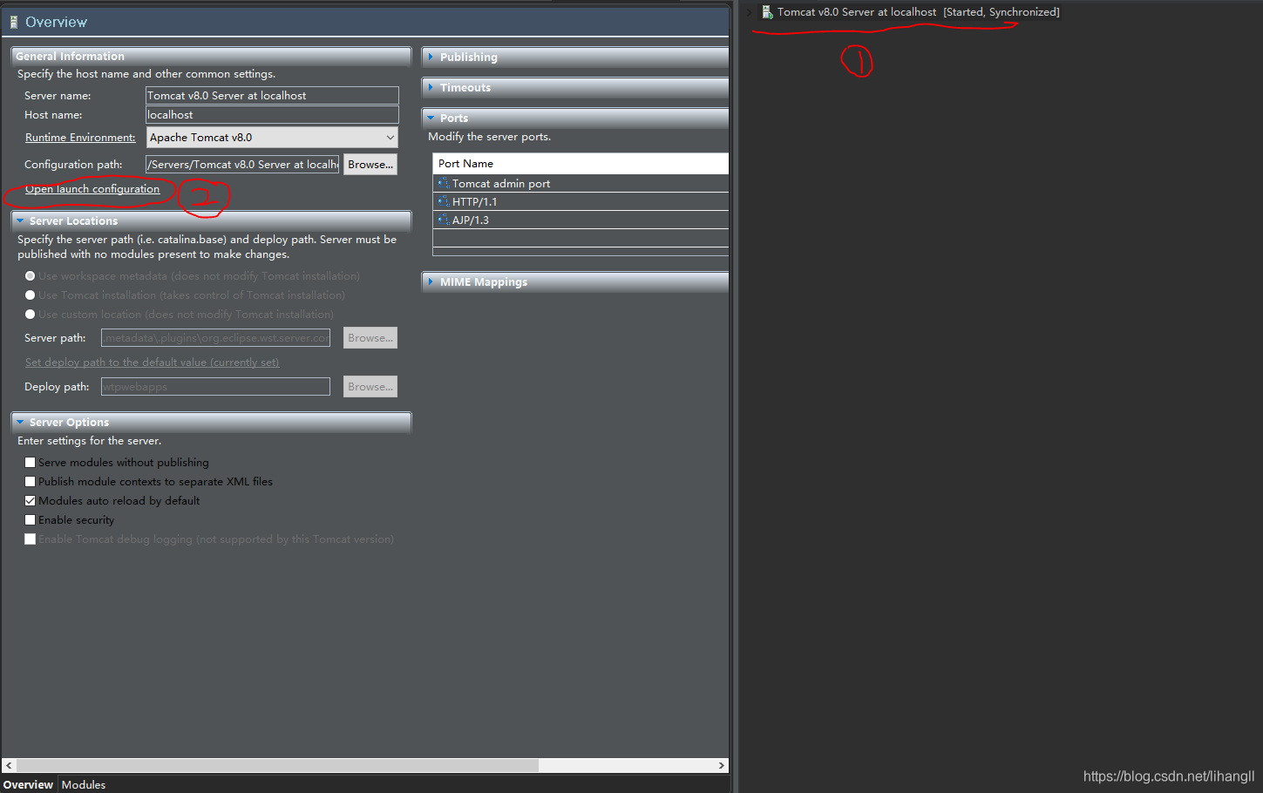Click the Host name field
This screenshot has height=793, width=1263.
pos(272,115)
